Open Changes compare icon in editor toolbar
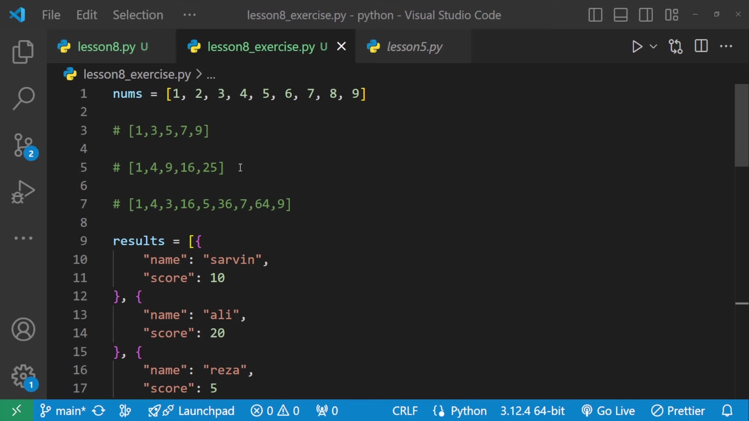Image resolution: width=749 pixels, height=421 pixels. [676, 47]
